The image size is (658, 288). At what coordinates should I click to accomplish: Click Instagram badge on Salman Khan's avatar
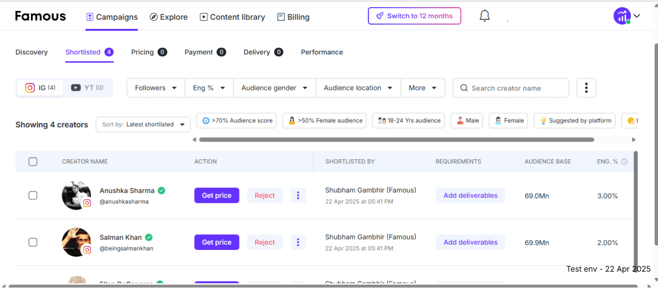tap(87, 250)
